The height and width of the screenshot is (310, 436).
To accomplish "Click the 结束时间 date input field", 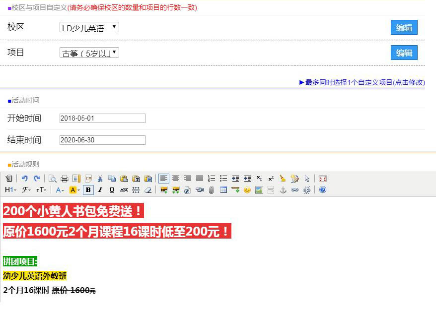I will (102, 140).
